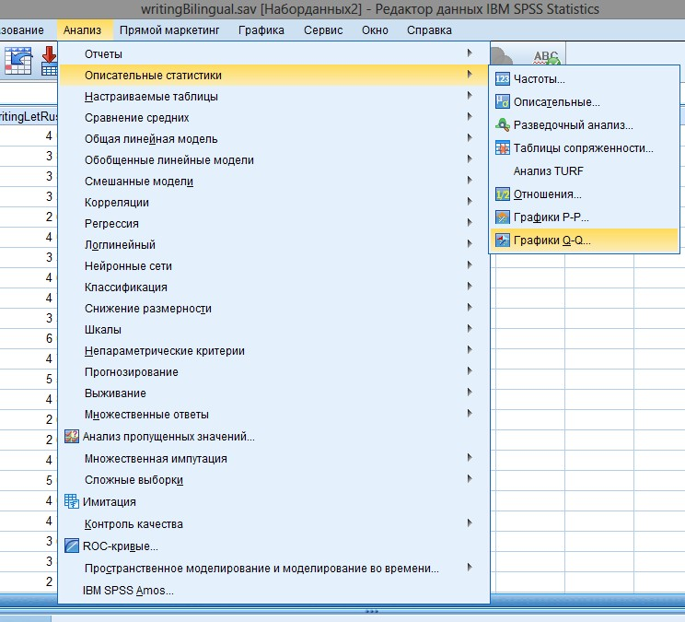Click the Разведочный анализ icon
Screen dimensions: 685x622
point(503,125)
